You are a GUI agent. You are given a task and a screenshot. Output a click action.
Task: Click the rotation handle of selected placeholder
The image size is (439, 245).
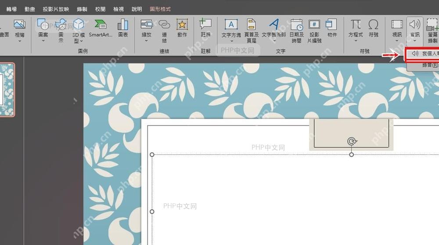click(351, 141)
